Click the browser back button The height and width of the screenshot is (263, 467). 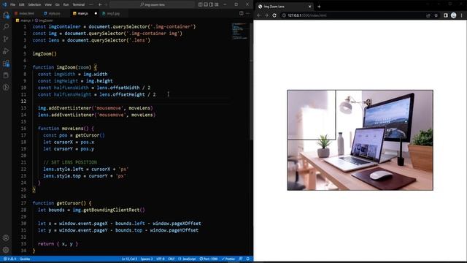click(x=258, y=15)
